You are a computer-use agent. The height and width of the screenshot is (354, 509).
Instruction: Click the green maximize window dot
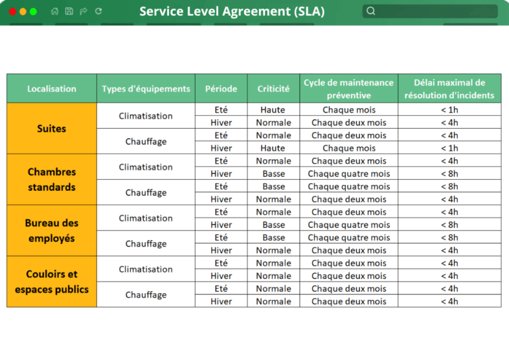[x=33, y=12]
